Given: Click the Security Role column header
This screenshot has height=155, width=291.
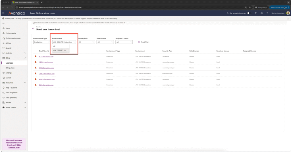Looking at the screenshot, I should pyautogui.click(x=167, y=51).
